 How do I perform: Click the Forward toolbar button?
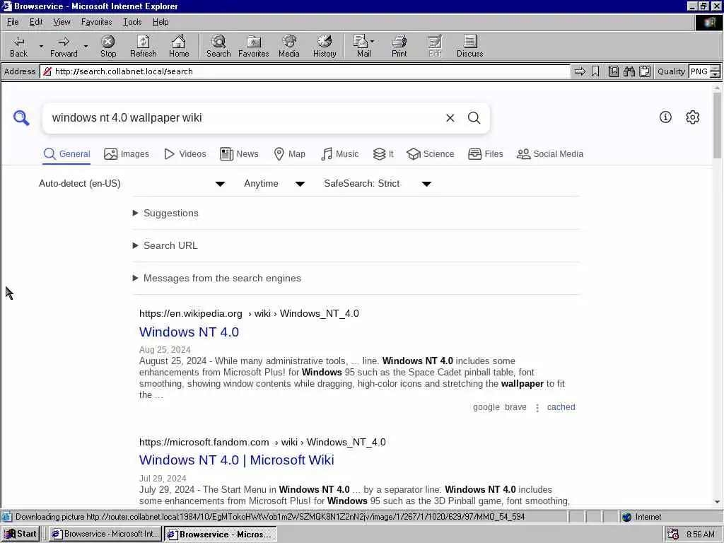point(64,46)
